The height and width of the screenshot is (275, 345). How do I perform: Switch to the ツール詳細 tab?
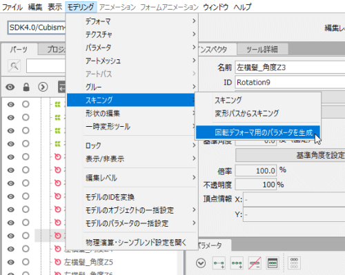tap(262, 49)
